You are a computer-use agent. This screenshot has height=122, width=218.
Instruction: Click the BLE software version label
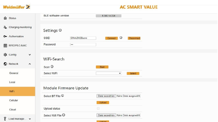pyautogui.click(x=56, y=16)
